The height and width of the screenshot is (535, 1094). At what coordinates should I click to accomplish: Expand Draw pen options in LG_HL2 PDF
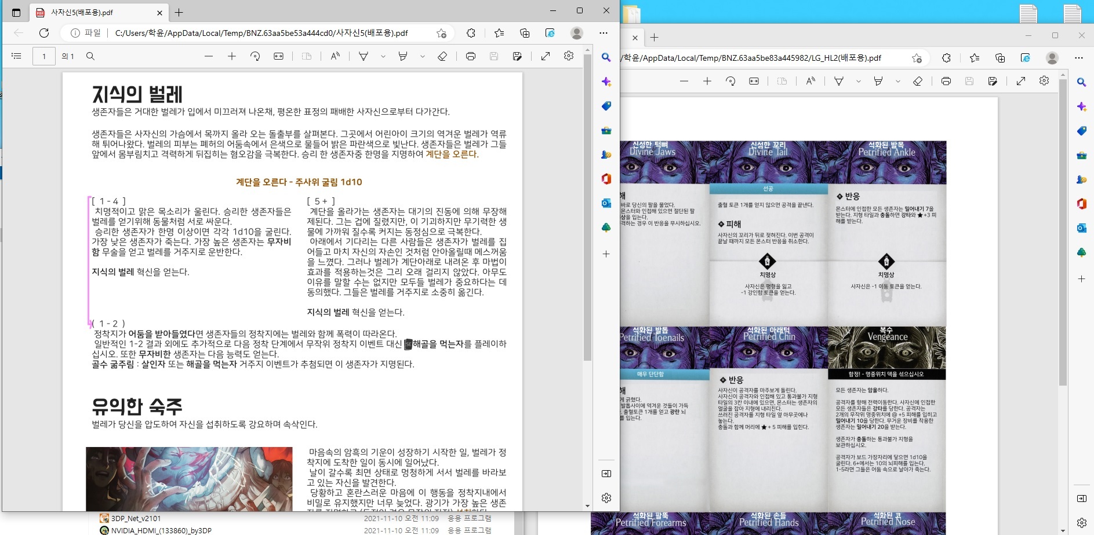(x=858, y=81)
